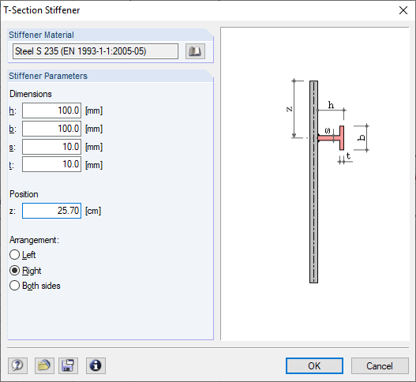Click the Cancel button
The image size is (416, 382).
tap(380, 365)
